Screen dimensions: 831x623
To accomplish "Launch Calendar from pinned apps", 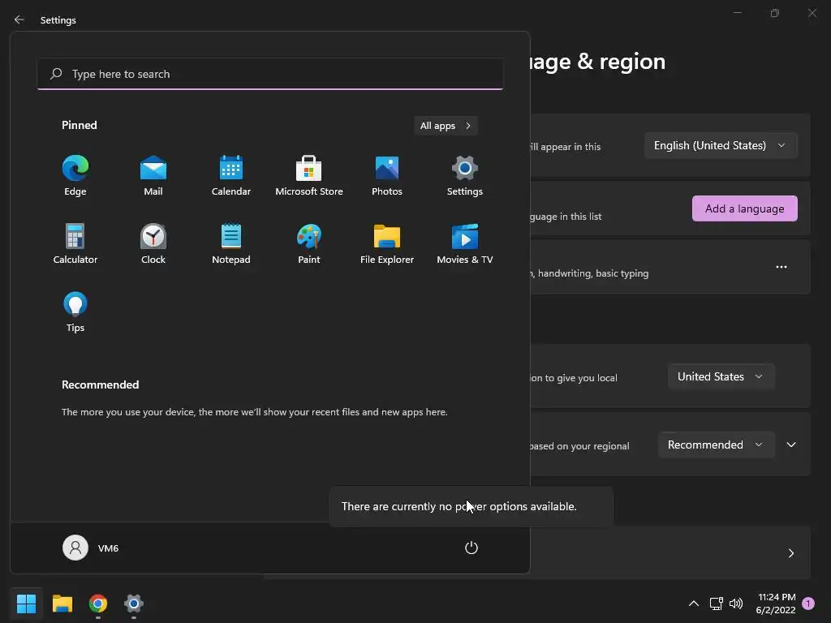I will click(x=231, y=176).
